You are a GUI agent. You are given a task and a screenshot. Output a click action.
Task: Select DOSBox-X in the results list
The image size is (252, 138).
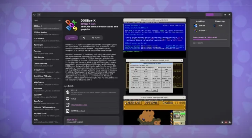47,27
